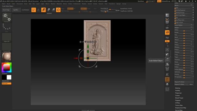Click gizmo lock icon in viewport

(93, 42)
